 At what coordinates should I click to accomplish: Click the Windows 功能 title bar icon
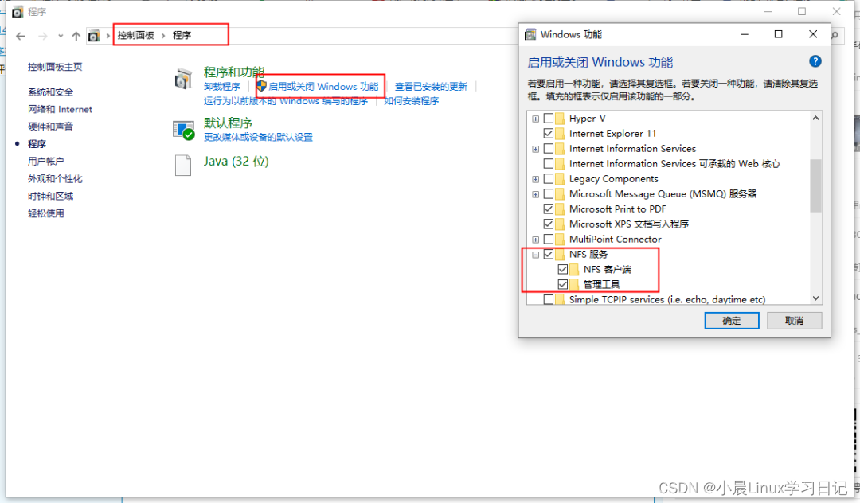tap(530, 34)
